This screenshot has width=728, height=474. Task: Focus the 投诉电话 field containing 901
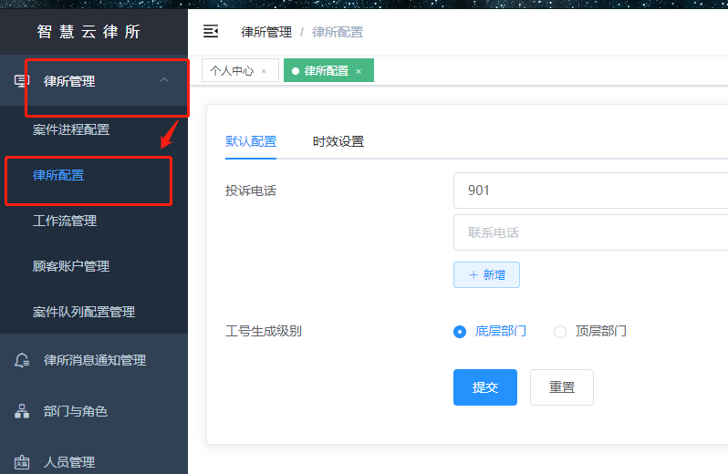point(590,191)
